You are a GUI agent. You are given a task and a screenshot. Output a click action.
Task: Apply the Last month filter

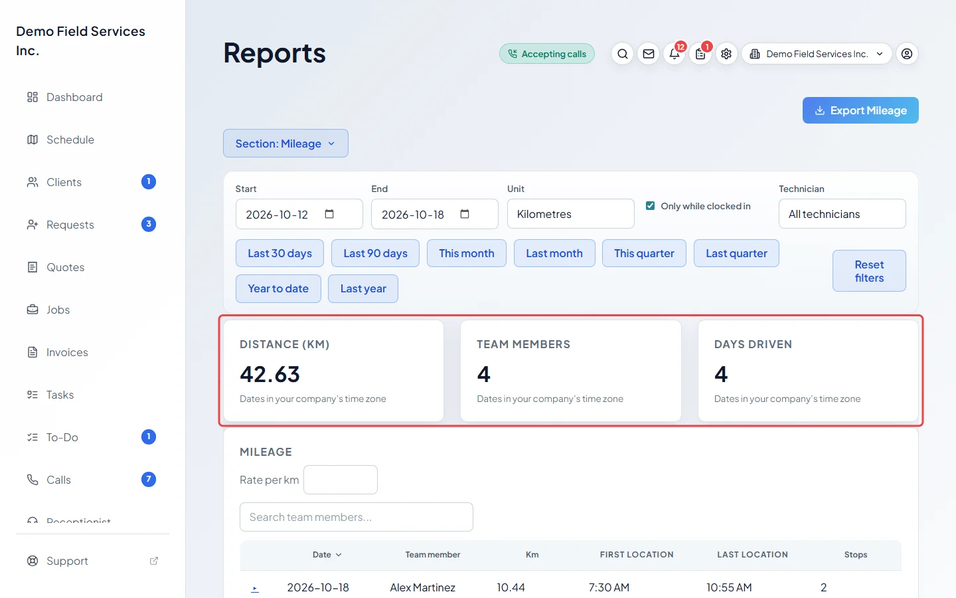coord(554,253)
